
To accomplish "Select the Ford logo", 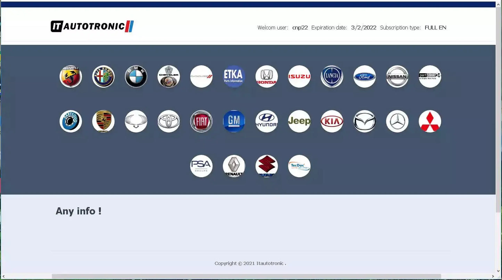I will pyautogui.click(x=364, y=76).
